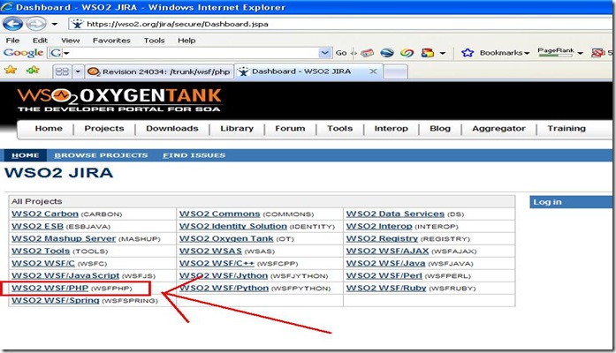616x353 pixels.
Task: Open the WSO2 WSF/PHP project
Action: coord(49,288)
